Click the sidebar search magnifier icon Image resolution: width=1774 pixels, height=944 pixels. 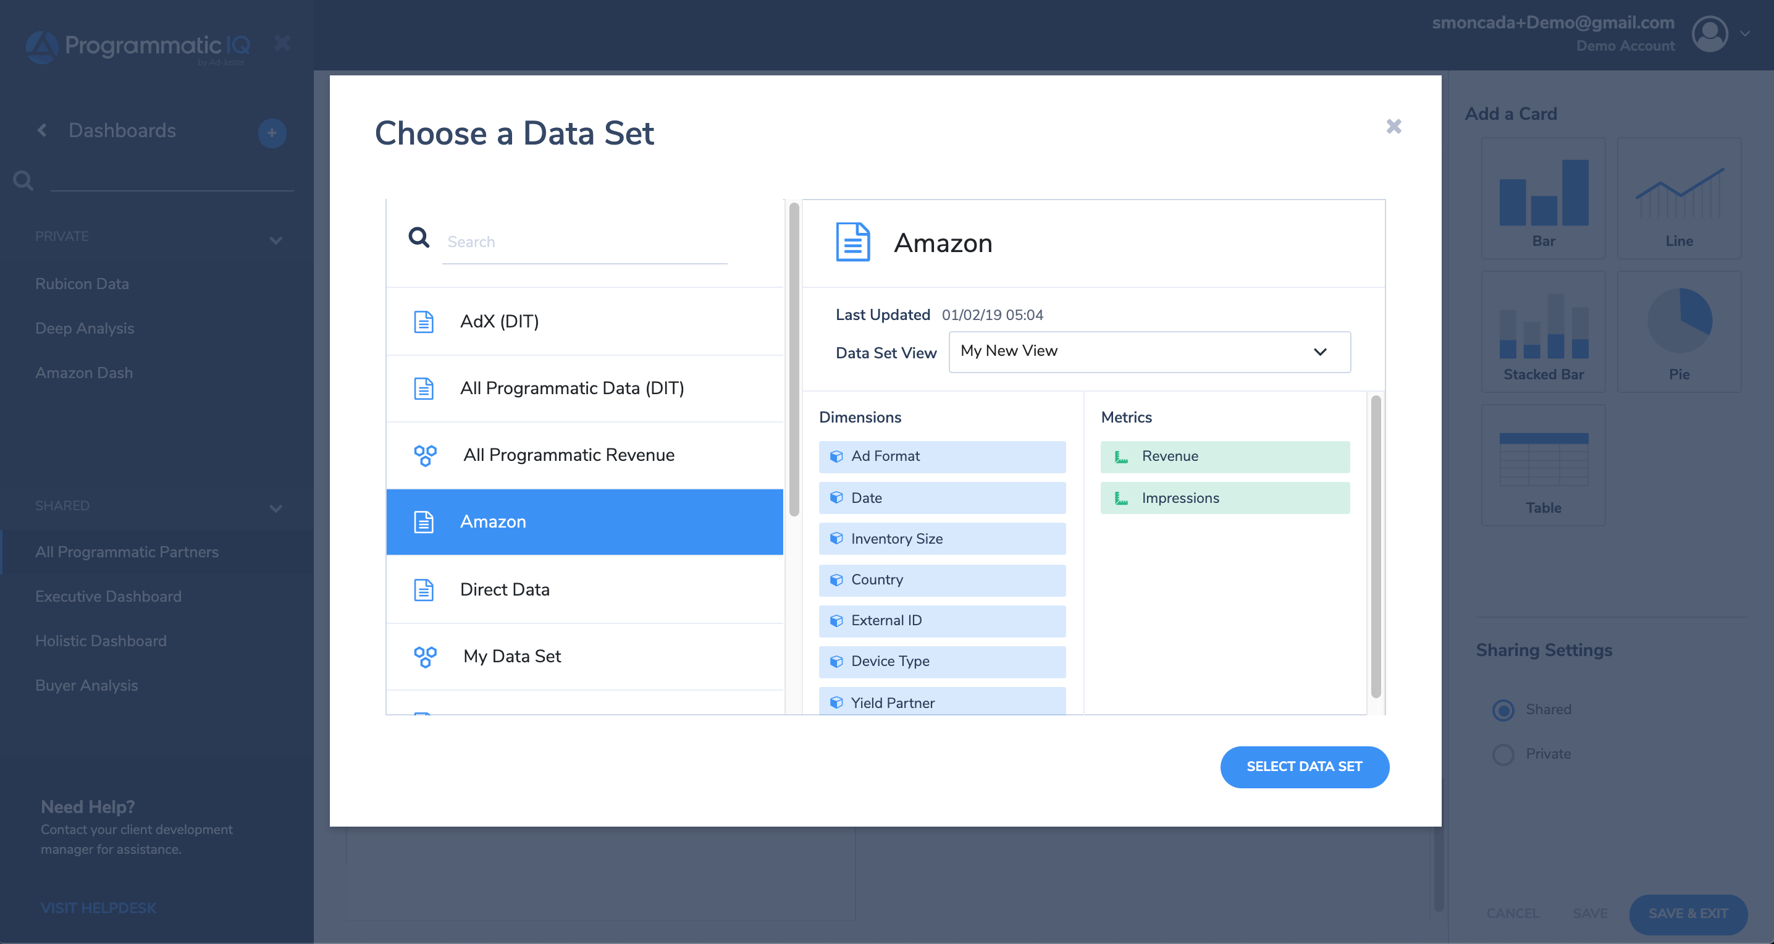(x=23, y=180)
